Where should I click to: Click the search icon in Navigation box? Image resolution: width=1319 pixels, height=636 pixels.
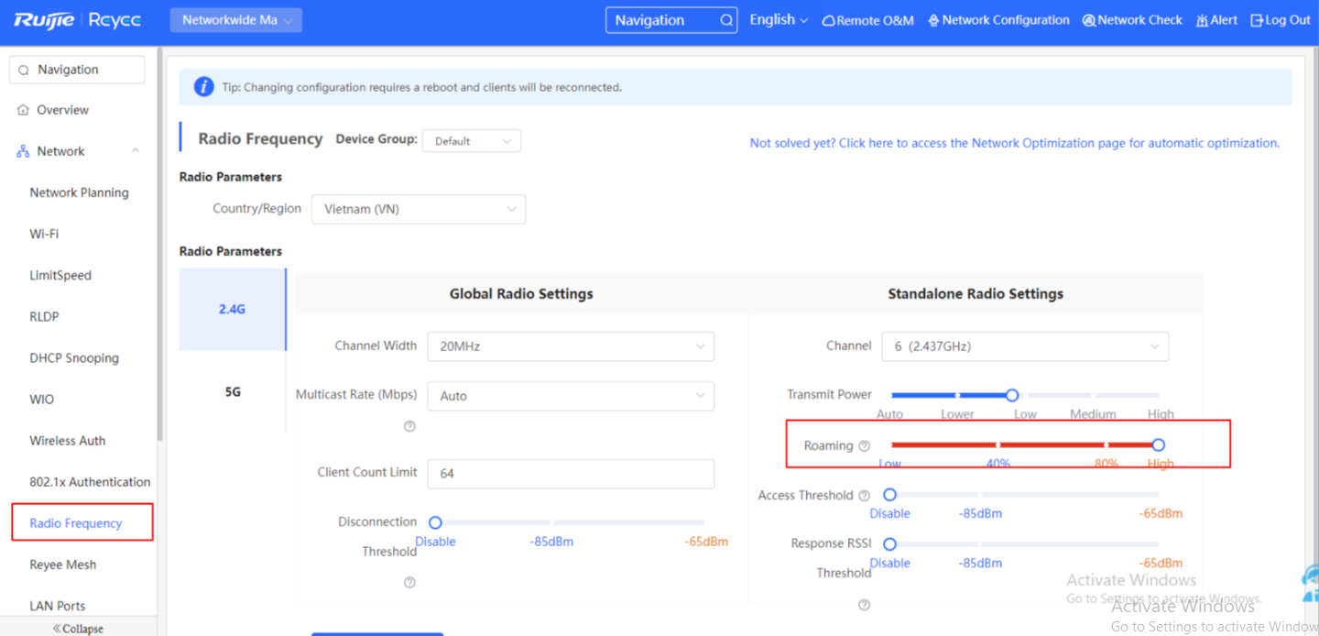coord(725,20)
